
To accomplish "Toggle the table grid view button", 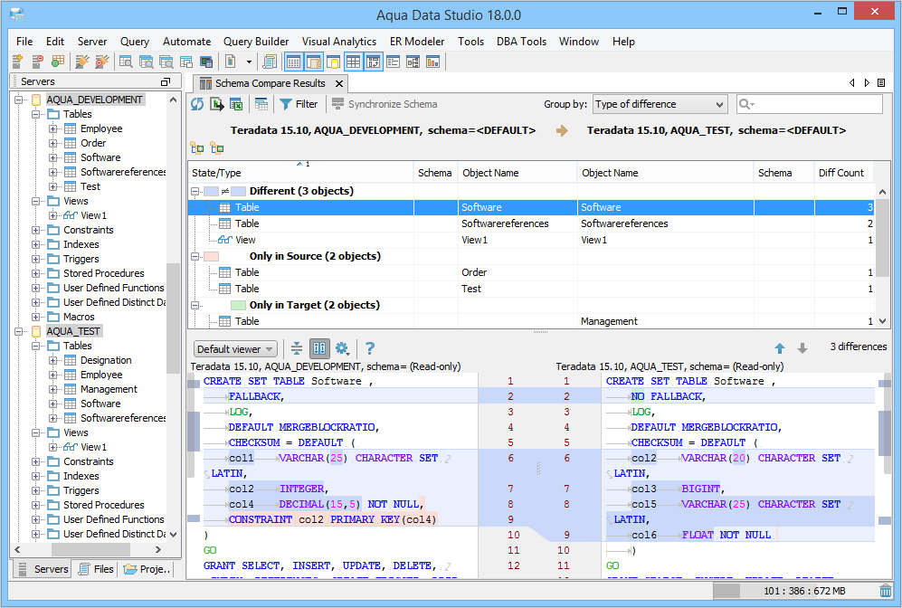I will [x=353, y=62].
